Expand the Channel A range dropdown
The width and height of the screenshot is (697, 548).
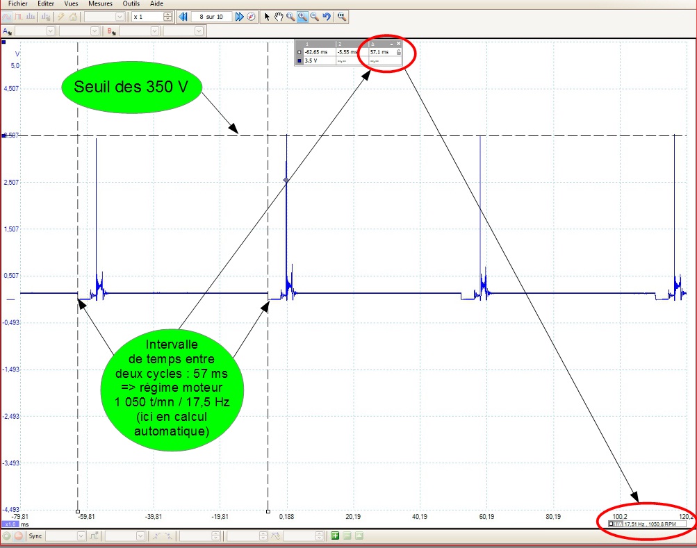tap(50, 31)
